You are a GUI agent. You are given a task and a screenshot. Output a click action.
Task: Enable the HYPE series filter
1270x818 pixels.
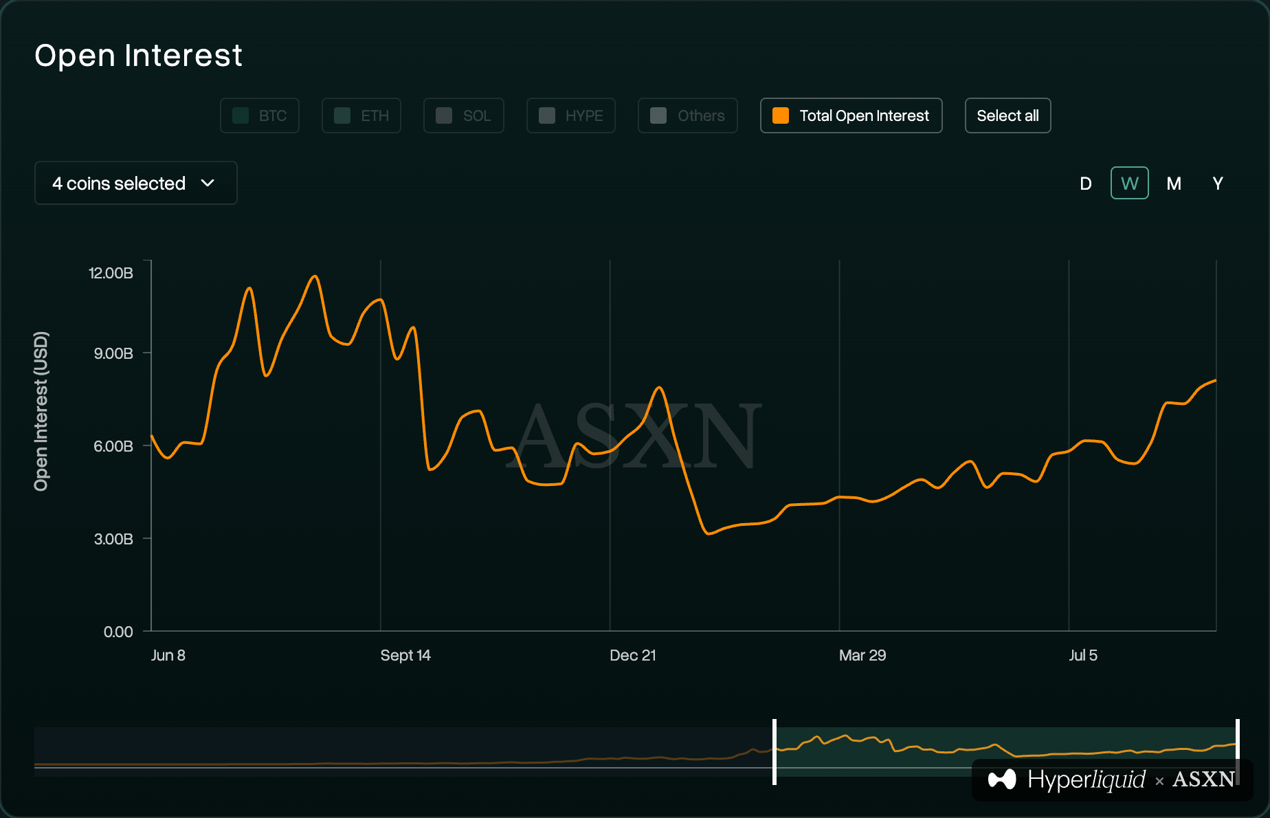(570, 115)
